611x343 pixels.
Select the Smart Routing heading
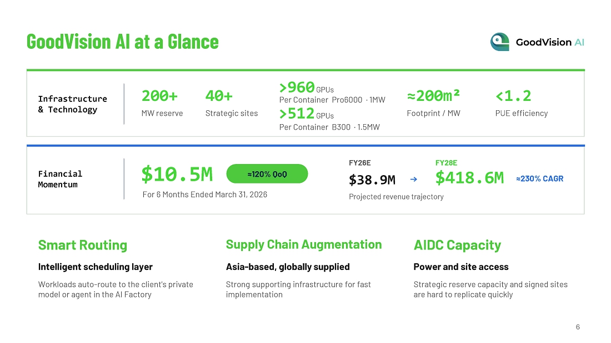pos(83,245)
